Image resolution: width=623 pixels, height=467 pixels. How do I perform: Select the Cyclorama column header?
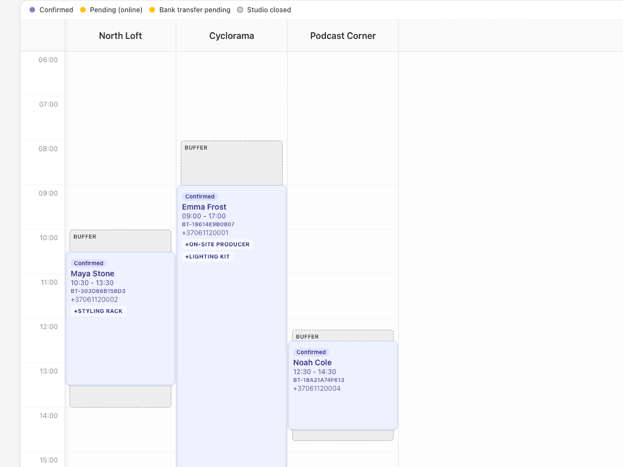(x=231, y=36)
